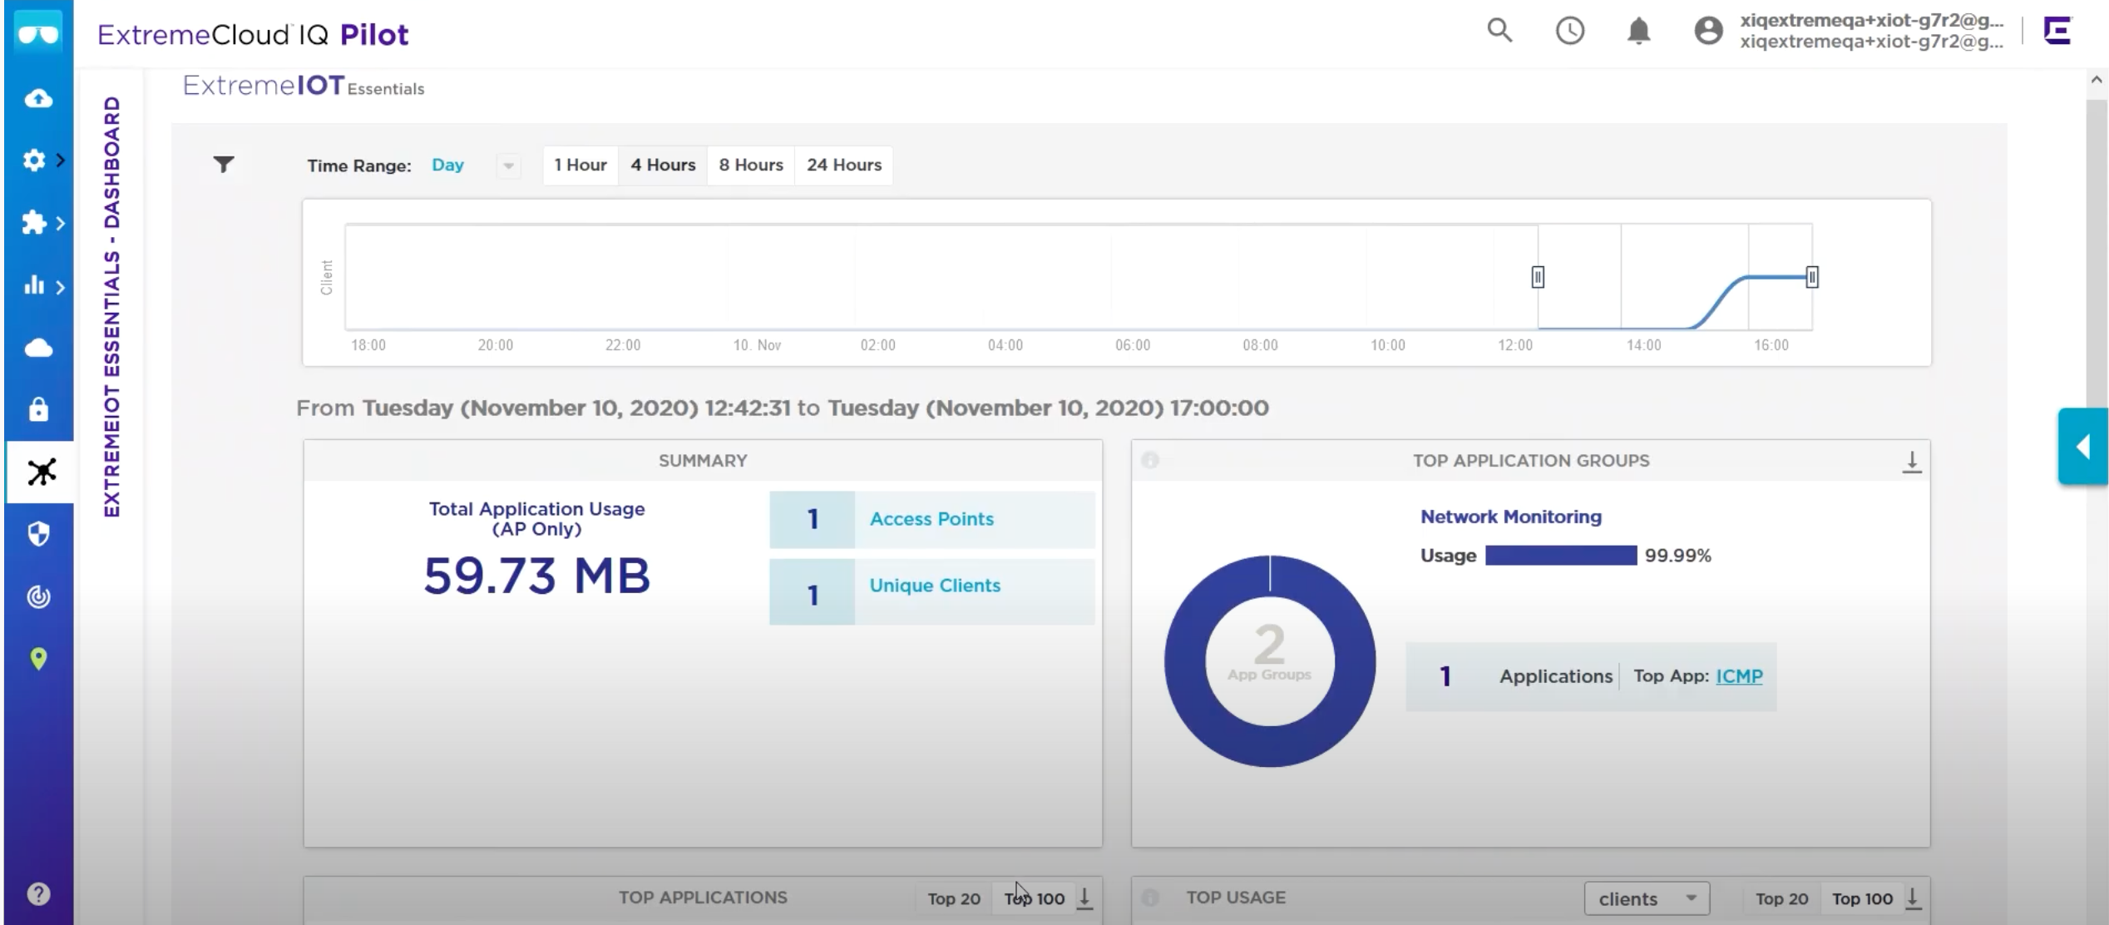Open the radar swirl sidebar icon

pyautogui.click(x=38, y=596)
